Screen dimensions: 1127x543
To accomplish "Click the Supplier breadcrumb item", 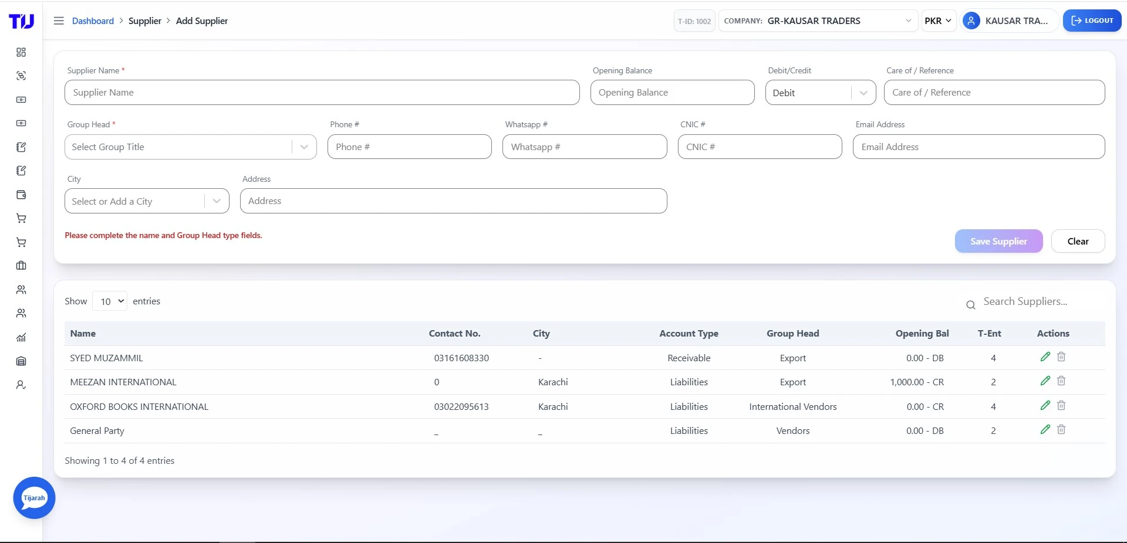I will (x=145, y=21).
